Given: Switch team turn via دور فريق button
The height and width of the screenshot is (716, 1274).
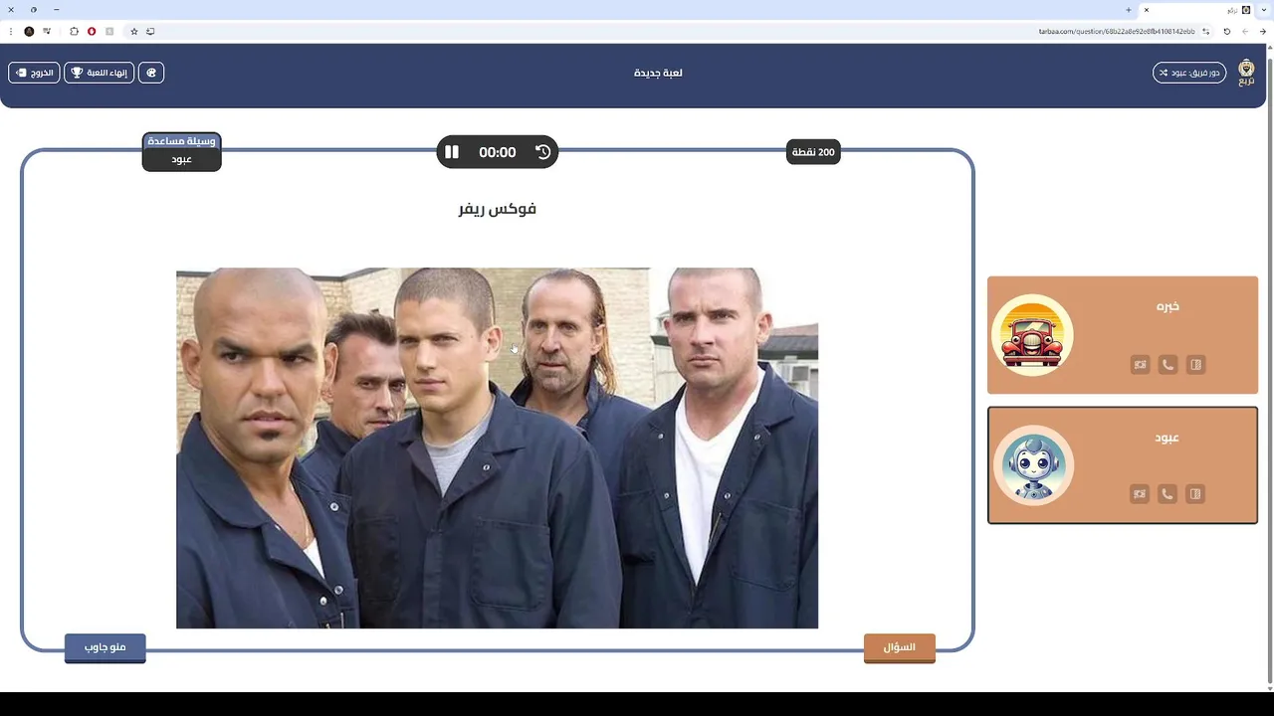Looking at the screenshot, I should click(x=1189, y=73).
